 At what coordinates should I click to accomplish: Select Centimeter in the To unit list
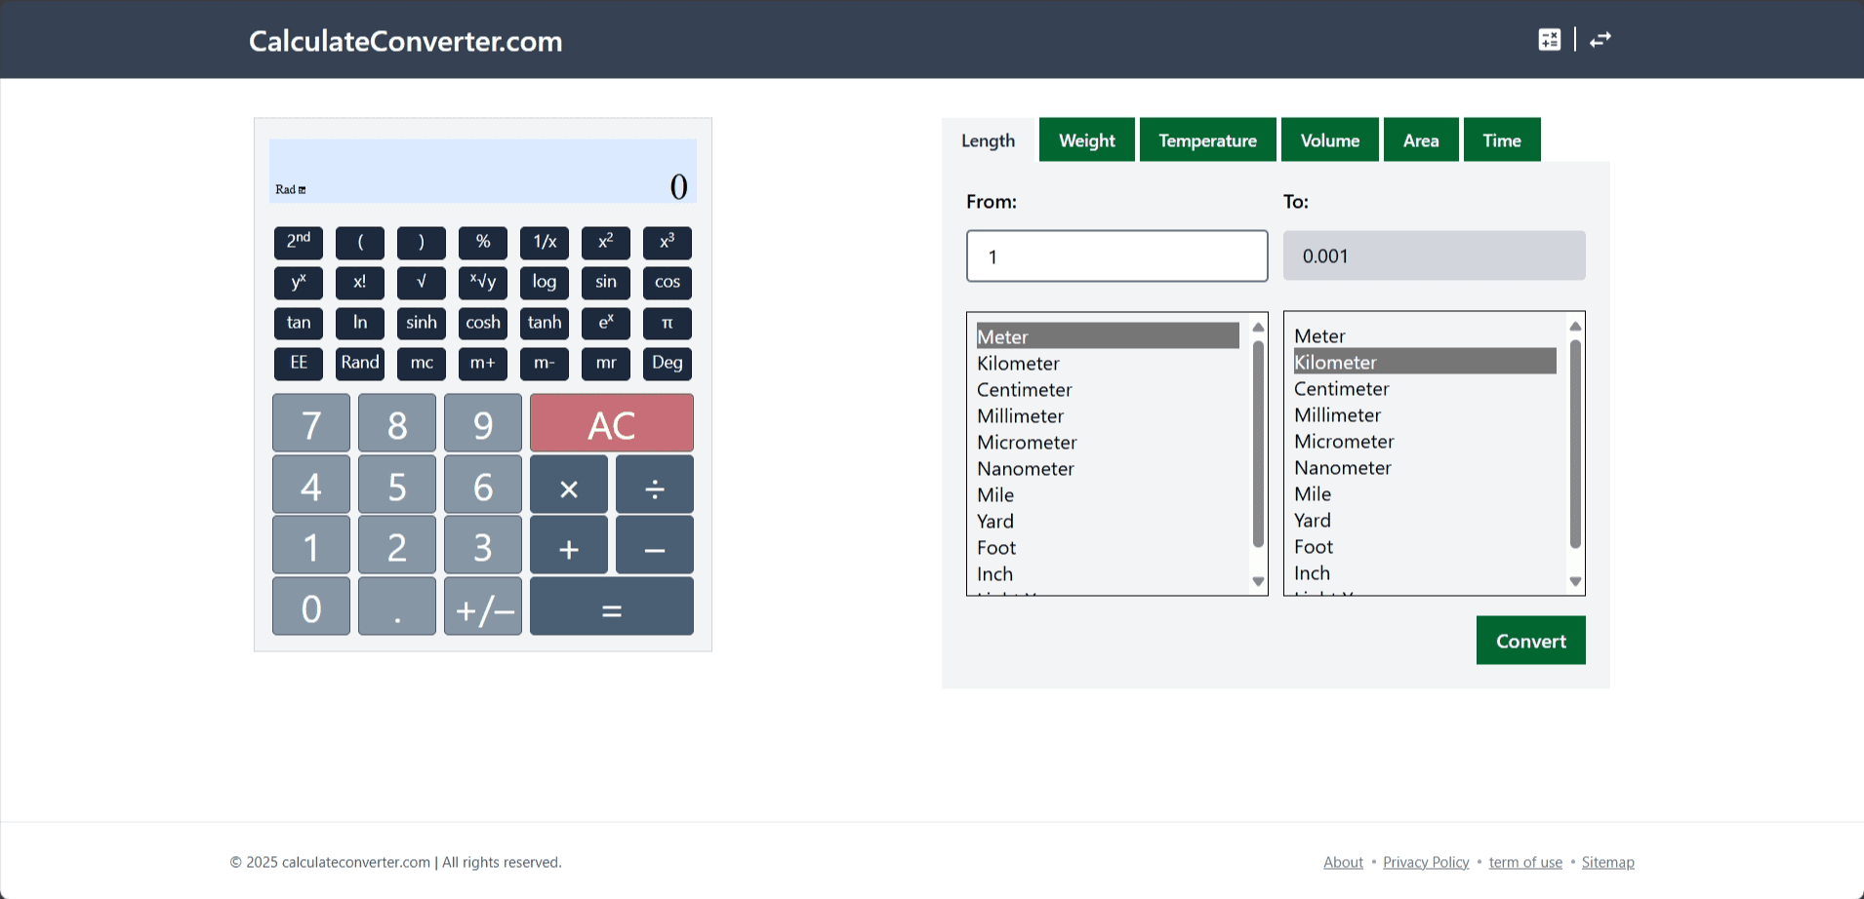coord(1341,388)
